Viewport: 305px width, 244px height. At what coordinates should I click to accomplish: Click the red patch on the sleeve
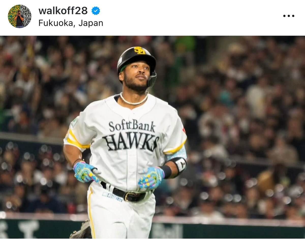pos(184,130)
